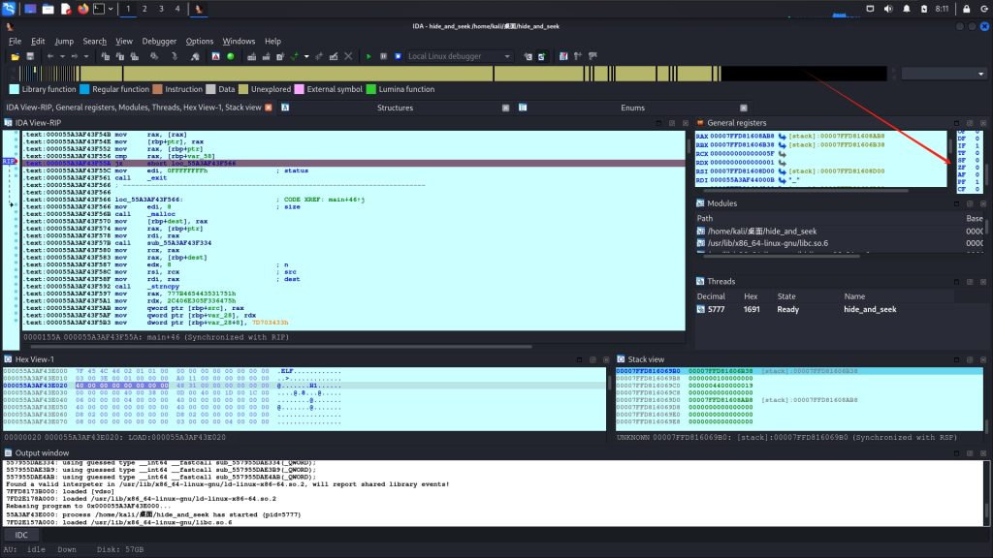Switch to workspace 3 in the panel

(x=161, y=9)
